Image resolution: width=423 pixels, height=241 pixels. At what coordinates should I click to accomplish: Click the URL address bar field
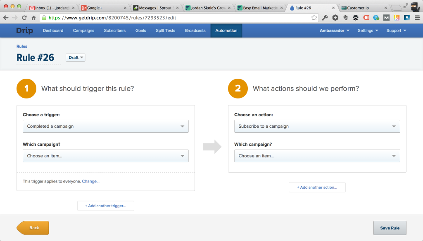point(178,18)
